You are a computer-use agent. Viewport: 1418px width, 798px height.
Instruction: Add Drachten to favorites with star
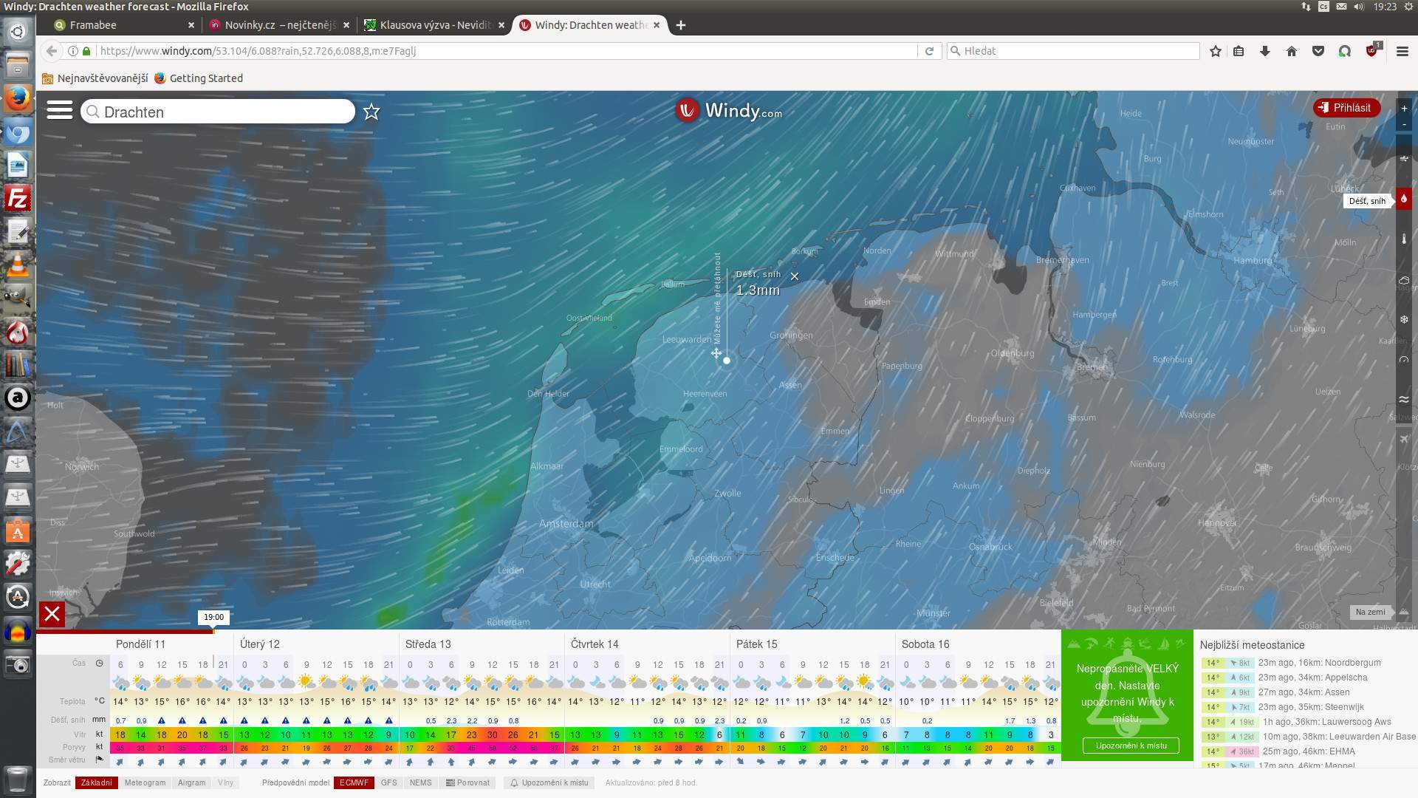tap(371, 112)
